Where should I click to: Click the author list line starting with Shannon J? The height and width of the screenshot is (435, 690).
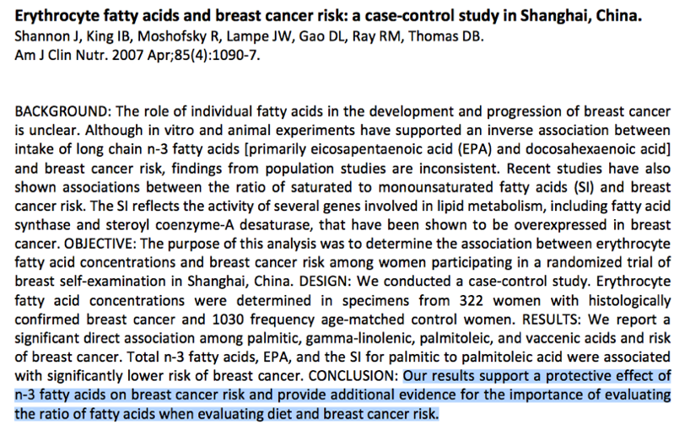click(249, 36)
